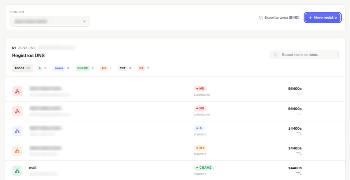Click the MX badge in record row

coord(200,148)
